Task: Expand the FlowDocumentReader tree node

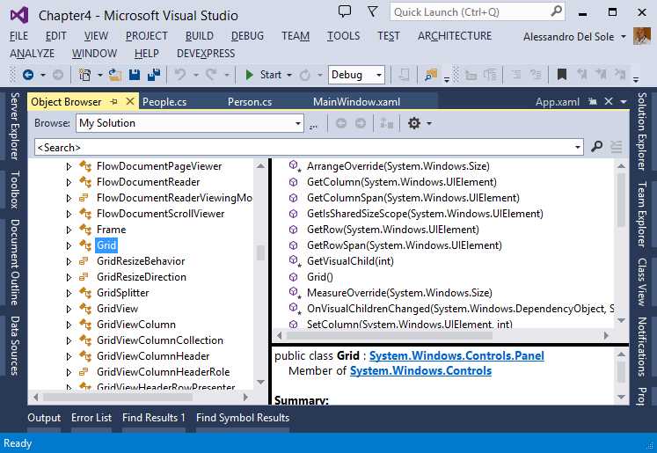Action: pos(69,182)
